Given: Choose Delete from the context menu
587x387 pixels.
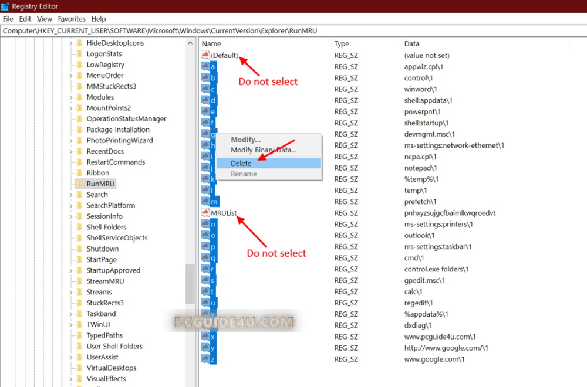Looking at the screenshot, I should pos(241,163).
